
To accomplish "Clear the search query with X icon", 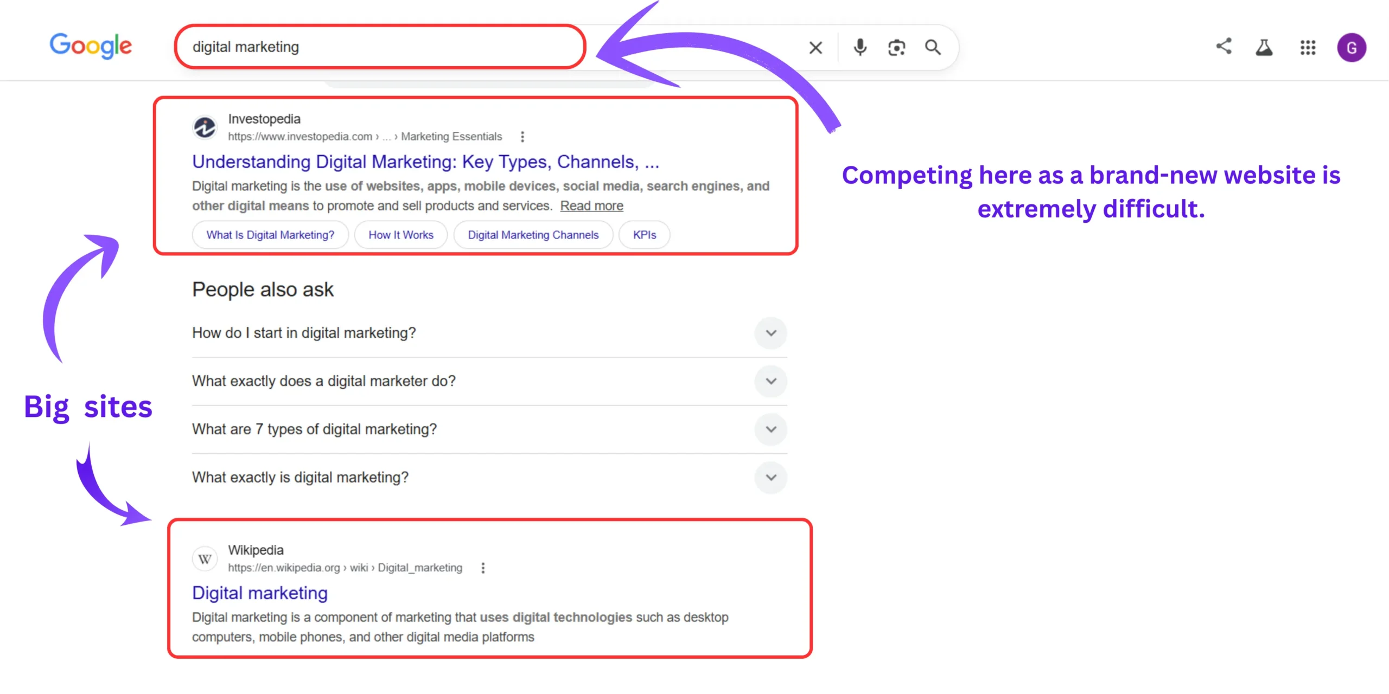I will coord(815,48).
